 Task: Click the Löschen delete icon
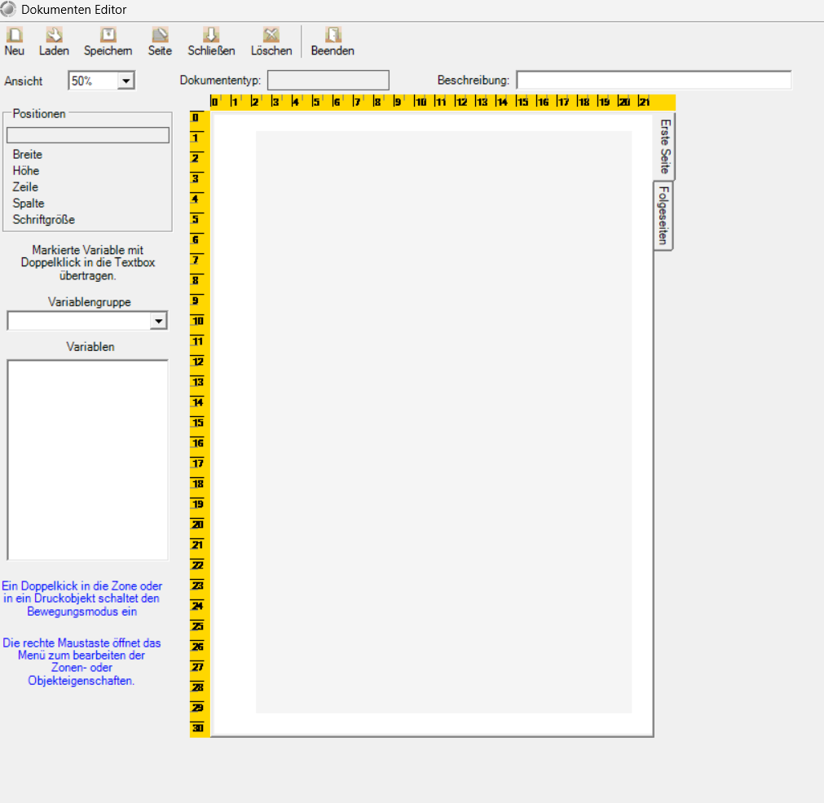[x=271, y=35]
